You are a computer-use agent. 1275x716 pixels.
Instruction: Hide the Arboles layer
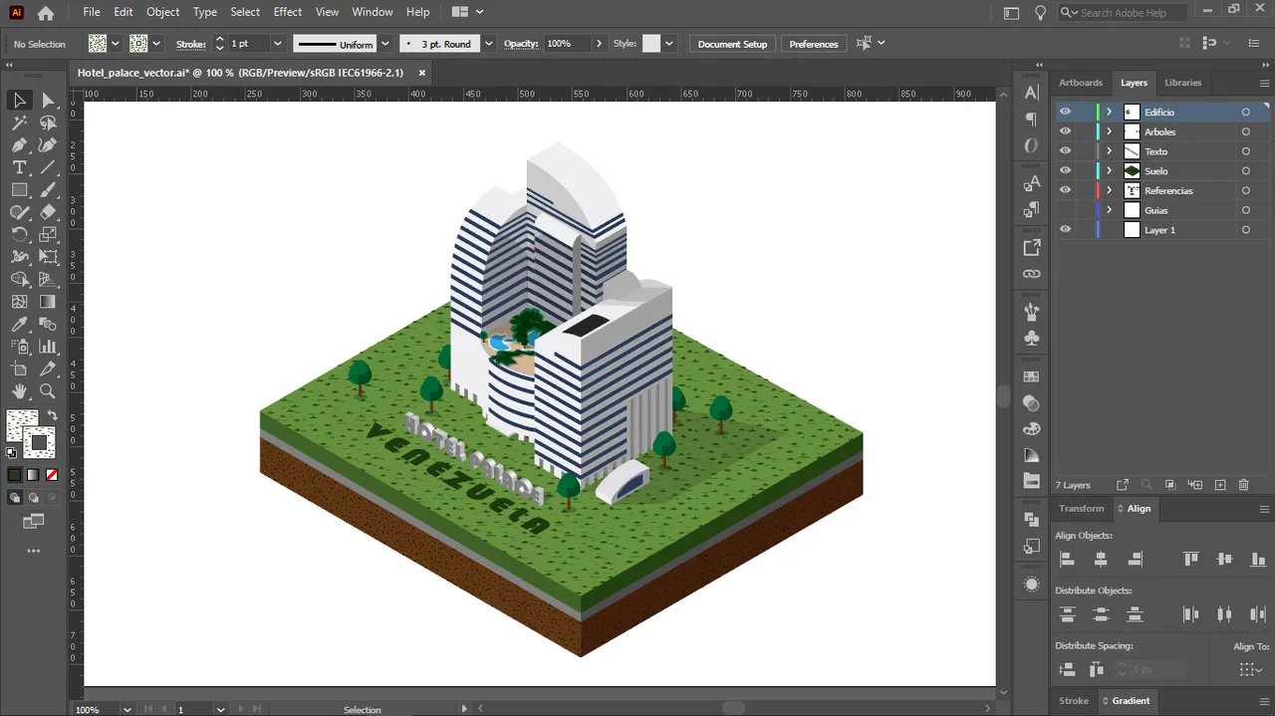(1065, 131)
